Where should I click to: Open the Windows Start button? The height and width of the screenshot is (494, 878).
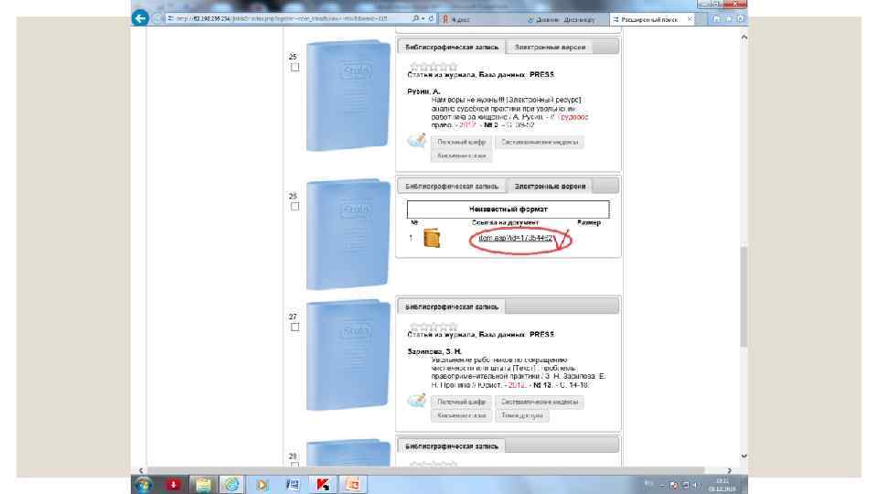[144, 485]
